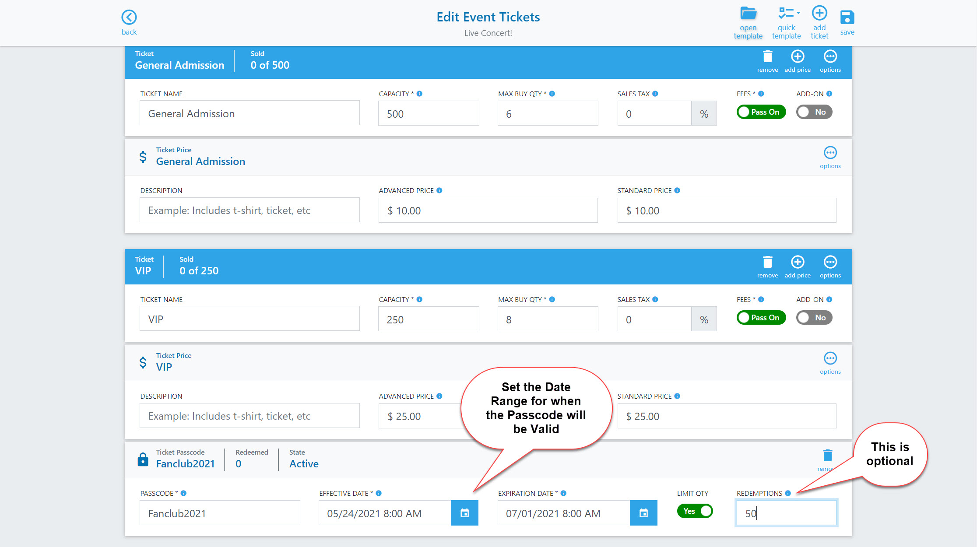
Task: Click passcode field info icon
Action: click(x=183, y=493)
